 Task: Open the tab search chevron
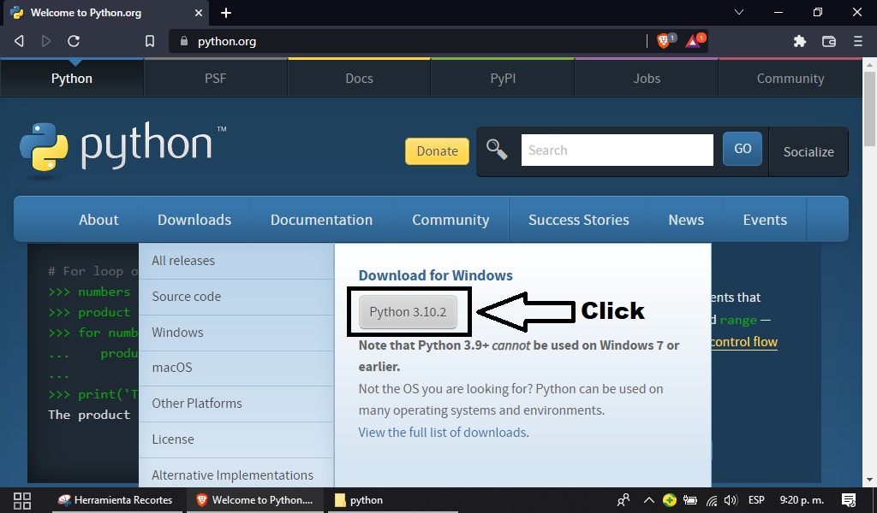coord(739,12)
